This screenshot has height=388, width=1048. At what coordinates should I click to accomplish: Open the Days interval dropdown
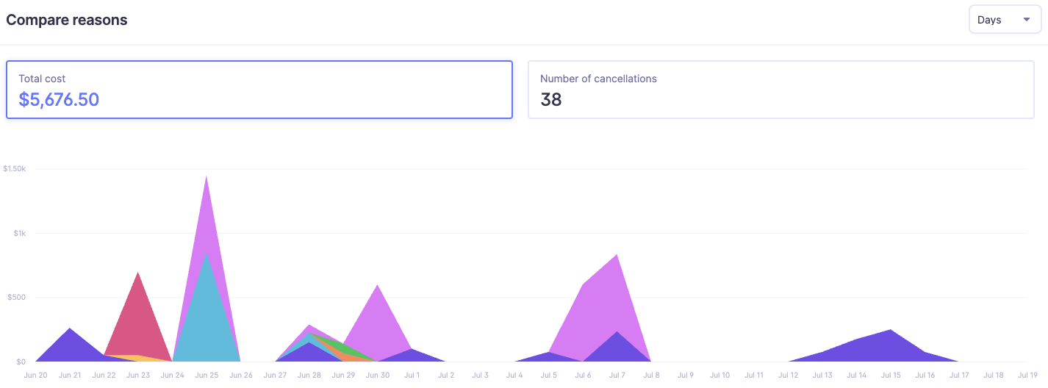click(1004, 20)
